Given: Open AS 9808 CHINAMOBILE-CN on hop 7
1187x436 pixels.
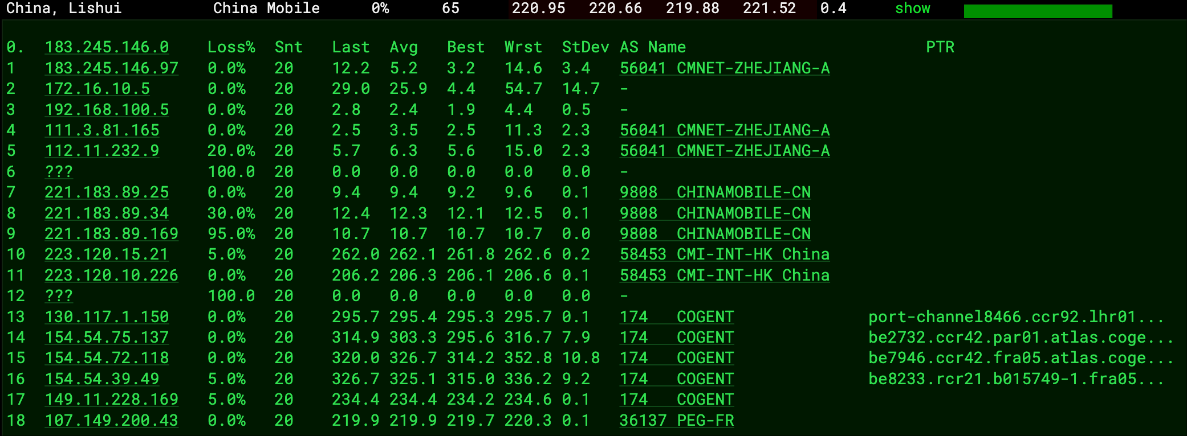Looking at the screenshot, I should coord(715,192).
